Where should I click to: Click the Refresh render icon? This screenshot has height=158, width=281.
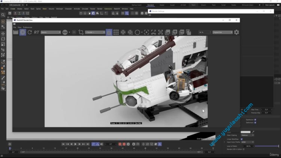(x=30, y=32)
